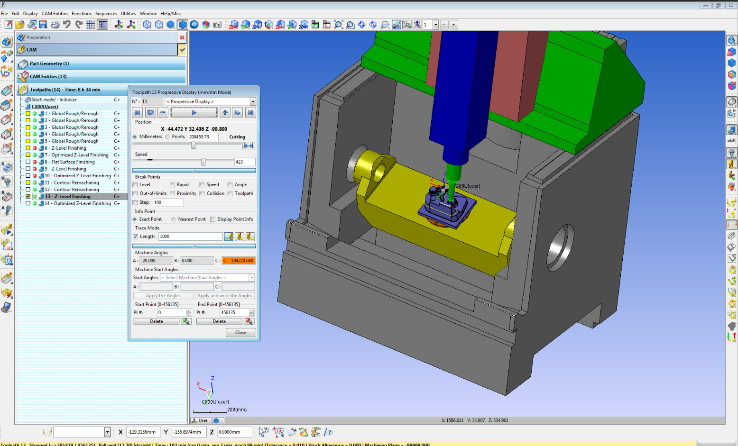Click the Save floppy disk icon
The height and width of the screenshot is (446, 738).
[x=43, y=25]
